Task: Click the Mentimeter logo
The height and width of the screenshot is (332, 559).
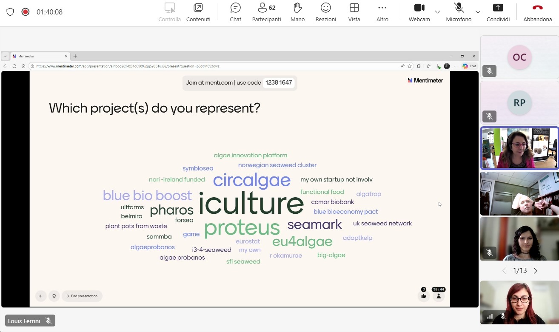Action: coord(425,80)
